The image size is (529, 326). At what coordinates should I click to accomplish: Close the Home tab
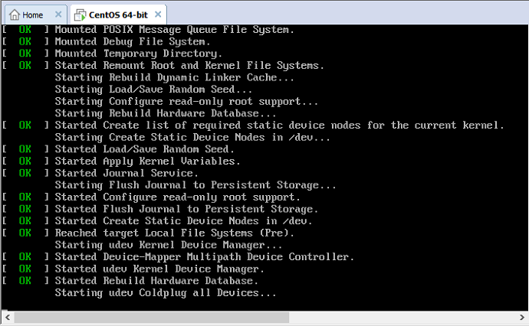[58, 15]
